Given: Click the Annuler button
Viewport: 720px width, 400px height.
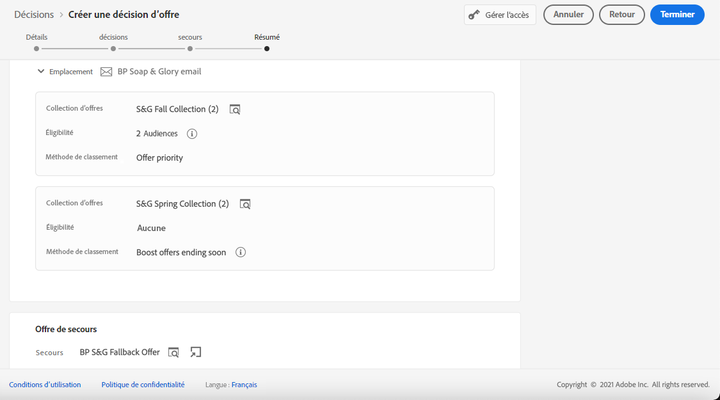Looking at the screenshot, I should tap(568, 15).
